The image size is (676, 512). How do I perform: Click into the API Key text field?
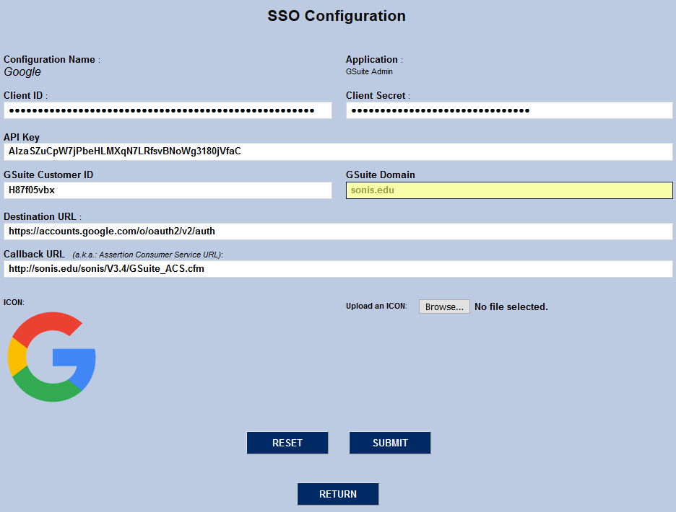coord(338,151)
